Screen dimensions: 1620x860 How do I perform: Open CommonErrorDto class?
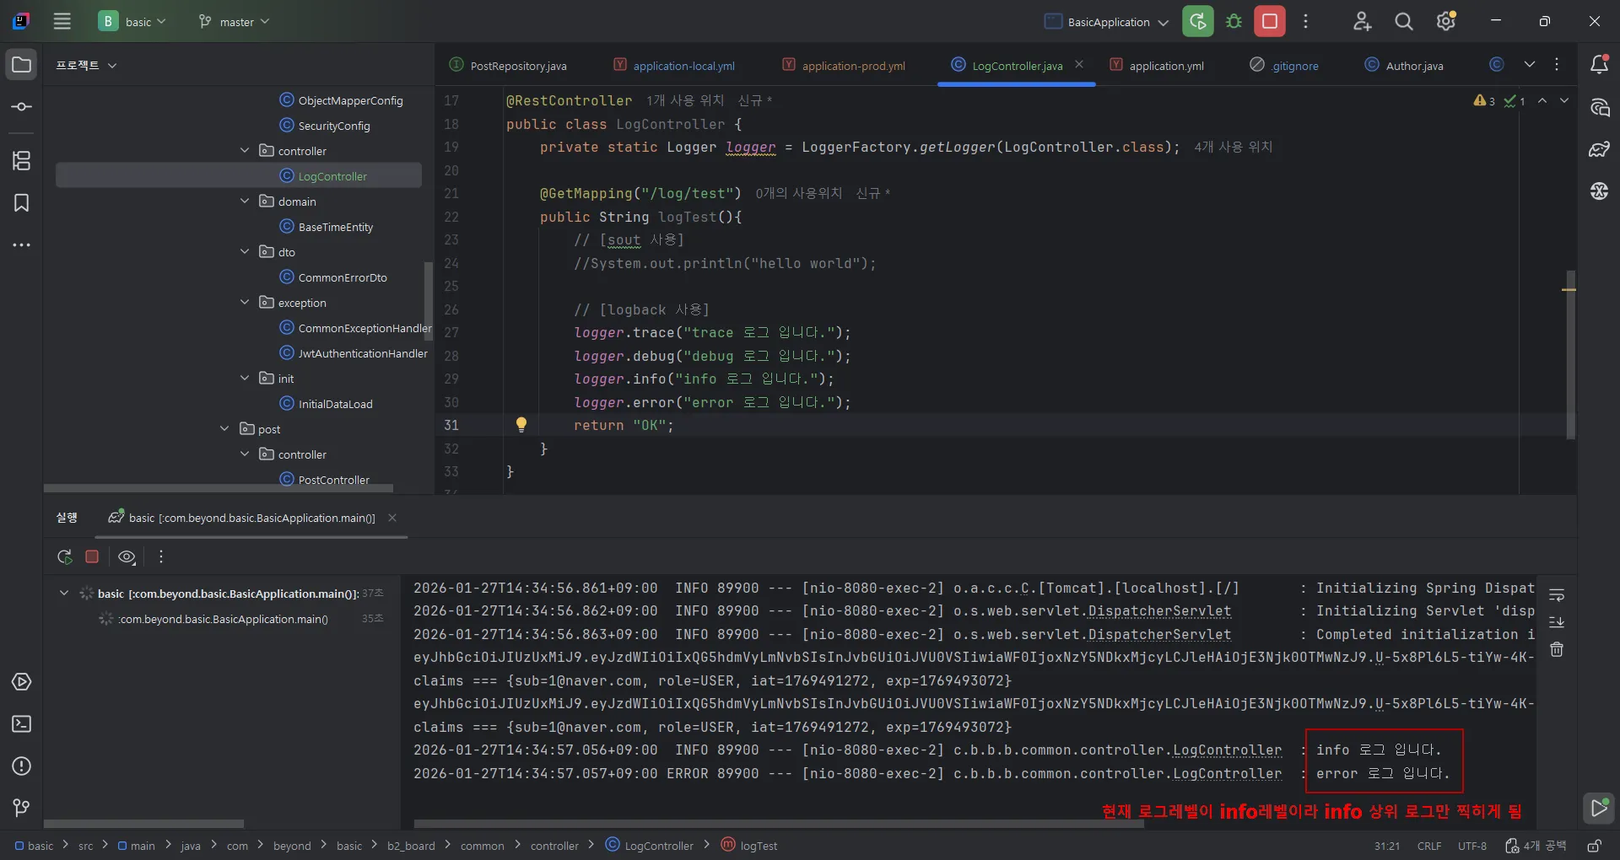[x=333, y=277]
